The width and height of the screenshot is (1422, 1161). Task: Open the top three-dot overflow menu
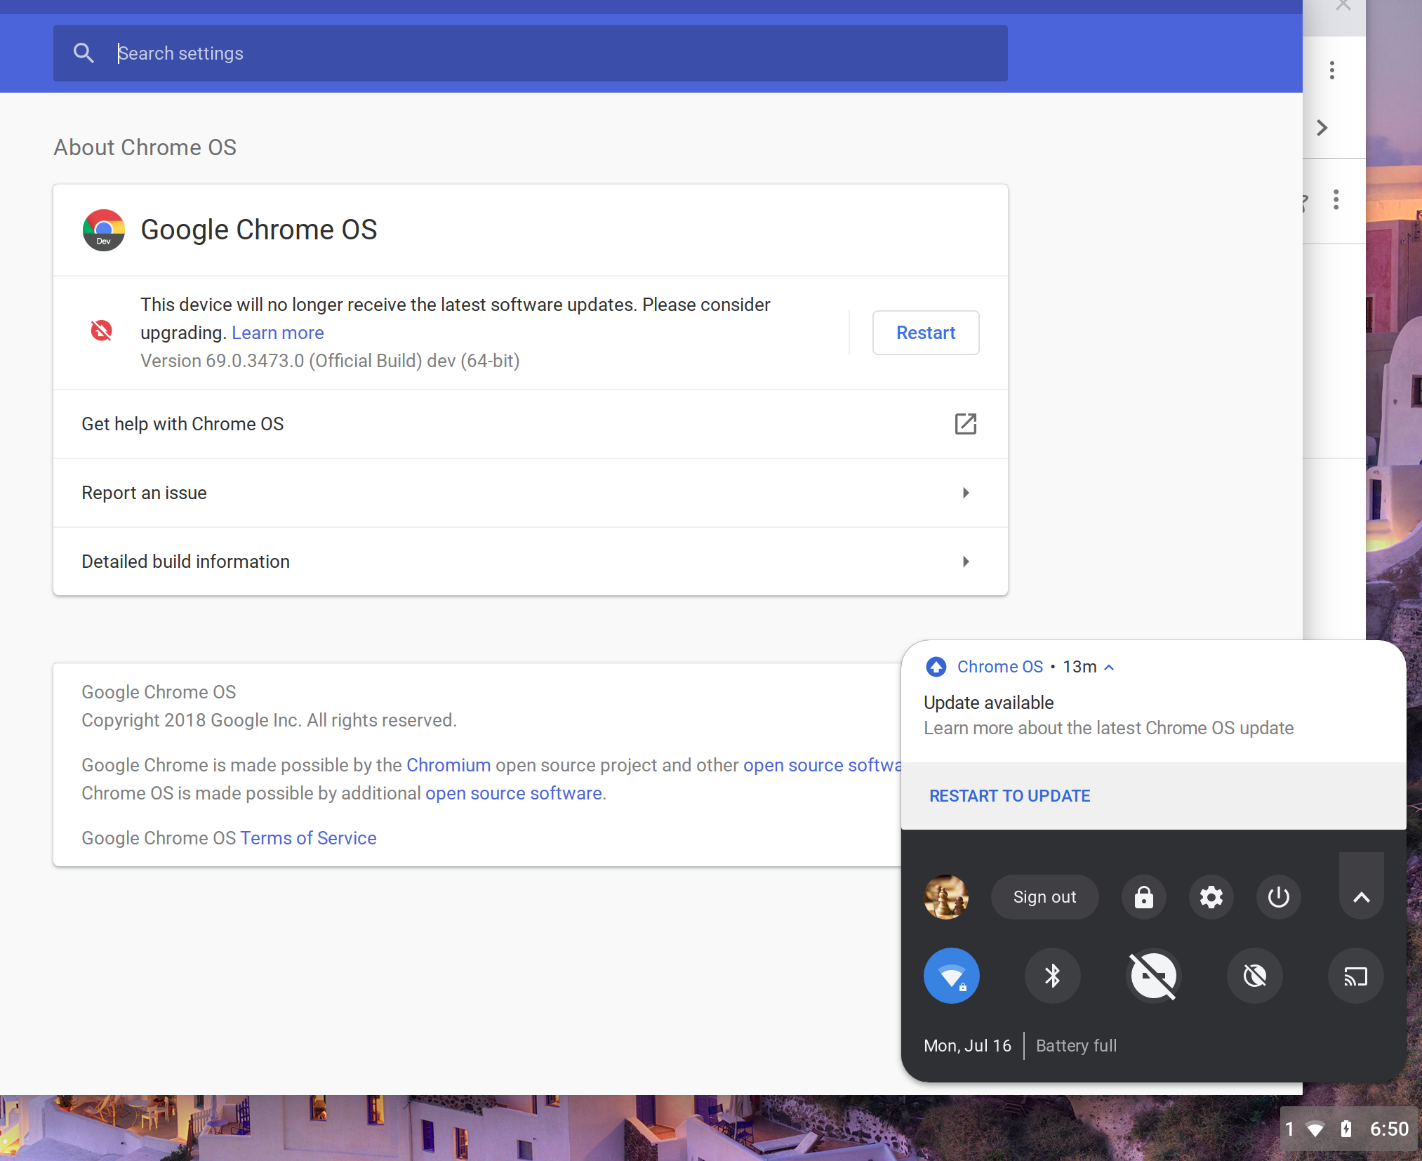tap(1331, 69)
